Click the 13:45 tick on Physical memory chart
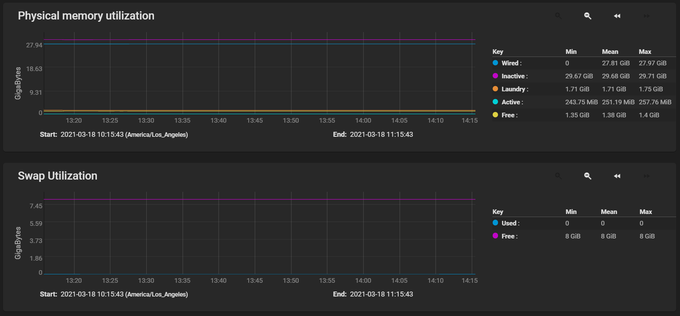The height and width of the screenshot is (316, 680). pyautogui.click(x=255, y=120)
